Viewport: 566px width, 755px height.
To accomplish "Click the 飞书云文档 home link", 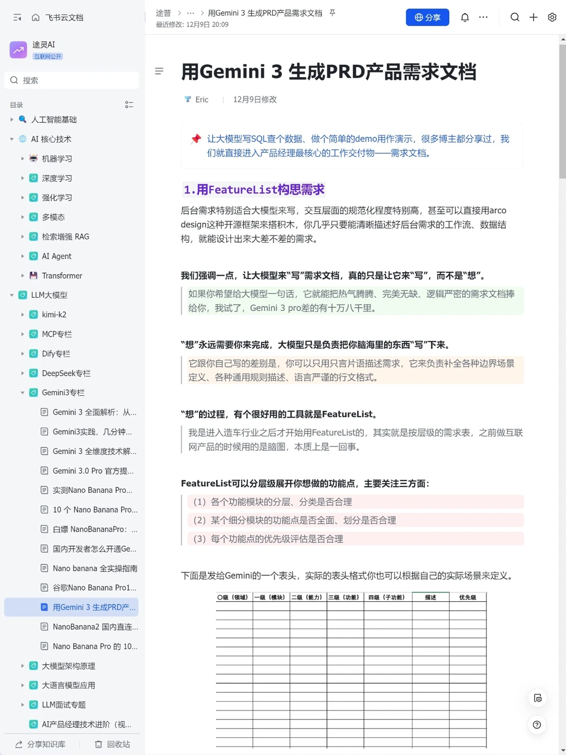I will pos(64,17).
